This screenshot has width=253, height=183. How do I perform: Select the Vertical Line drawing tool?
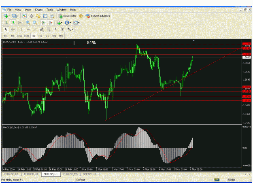[x=21, y=30]
